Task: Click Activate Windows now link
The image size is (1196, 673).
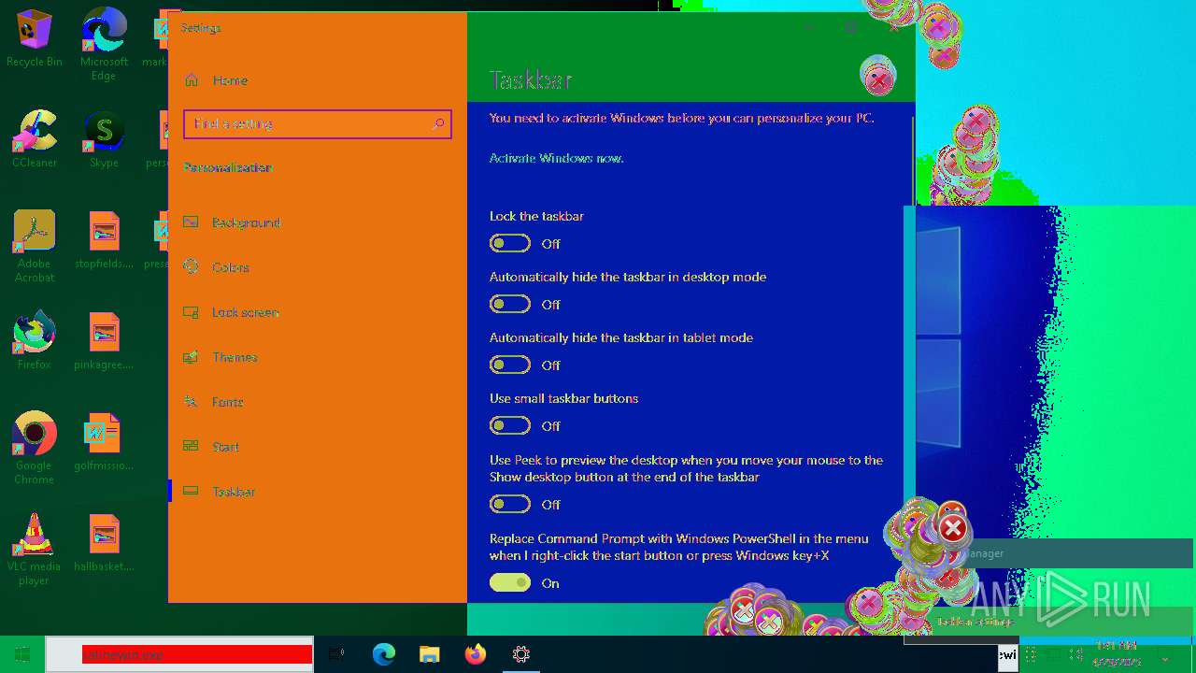Action: [556, 158]
